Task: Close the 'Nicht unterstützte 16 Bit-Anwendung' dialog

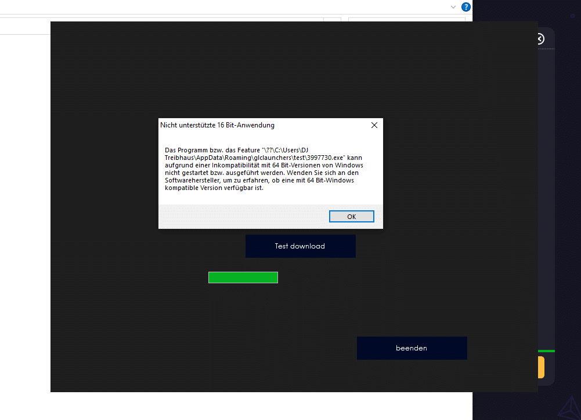Action: pyautogui.click(x=374, y=125)
